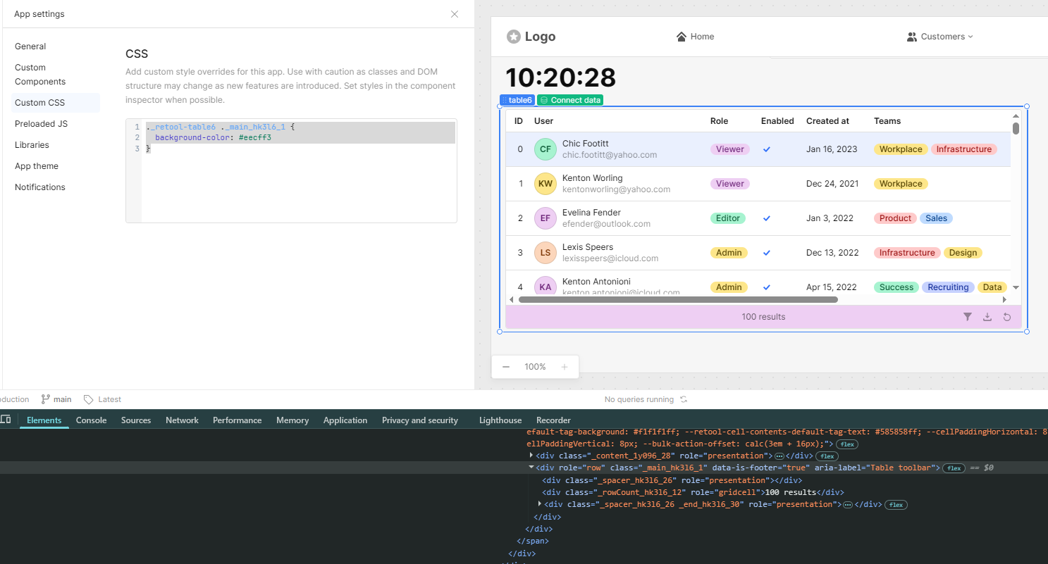Screen dimensions: 1048x564
Task: Click the refresh icon beside No queries running
Action: click(683, 399)
